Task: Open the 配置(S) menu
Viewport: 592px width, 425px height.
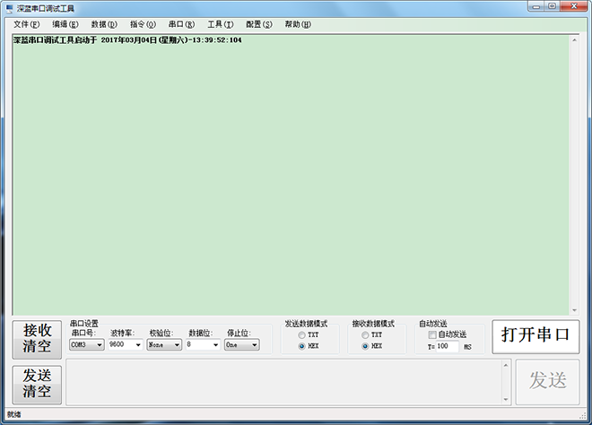Action: [x=259, y=24]
